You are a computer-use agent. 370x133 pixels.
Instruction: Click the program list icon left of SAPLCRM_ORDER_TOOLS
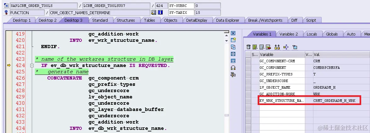click(6, 5)
